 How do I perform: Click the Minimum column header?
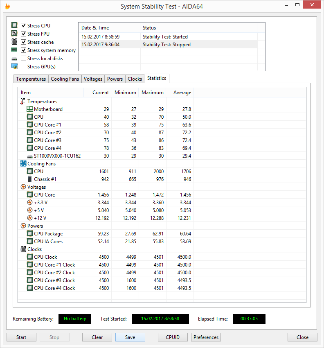coord(125,93)
